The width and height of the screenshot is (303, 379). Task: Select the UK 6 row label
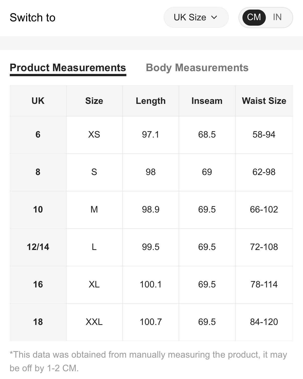point(38,135)
